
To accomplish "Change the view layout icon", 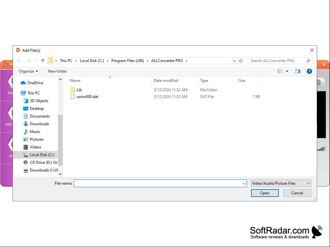I will 280,71.
